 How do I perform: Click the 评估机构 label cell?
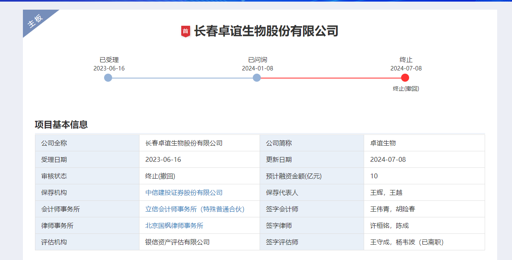click(x=87, y=242)
